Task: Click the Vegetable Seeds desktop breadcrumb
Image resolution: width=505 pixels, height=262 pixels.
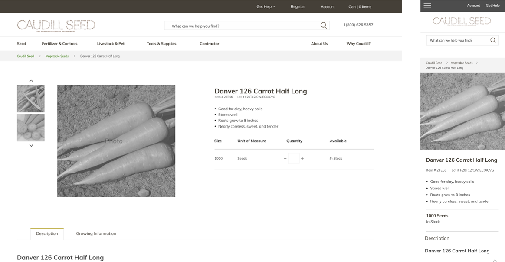Action: (57, 56)
